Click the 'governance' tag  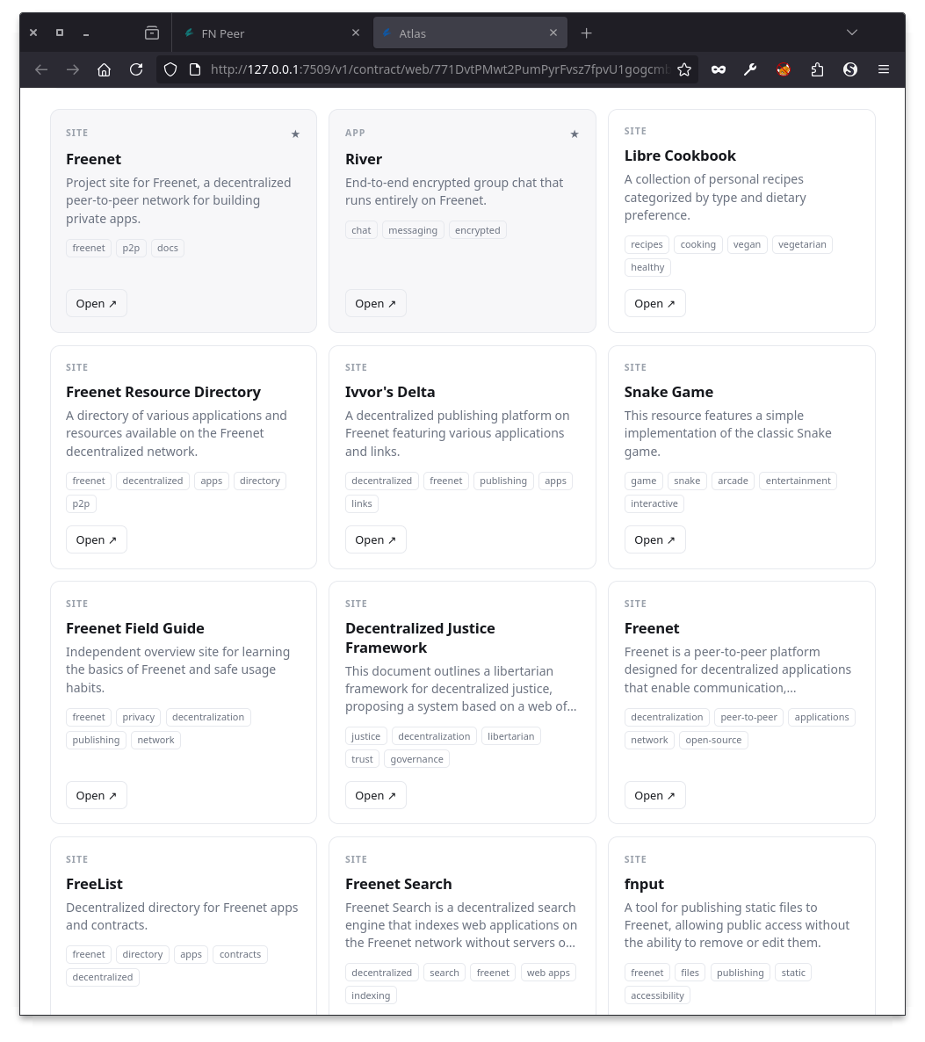(x=416, y=760)
